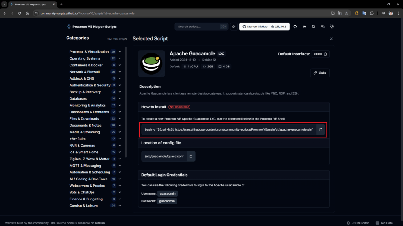Open the browser extensions puzzle icon
The width and height of the screenshot is (403, 226).
pos(372,13)
